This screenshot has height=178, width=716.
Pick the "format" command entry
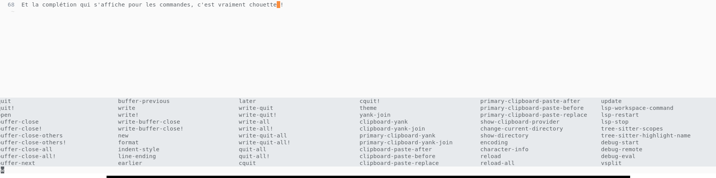tap(128, 142)
